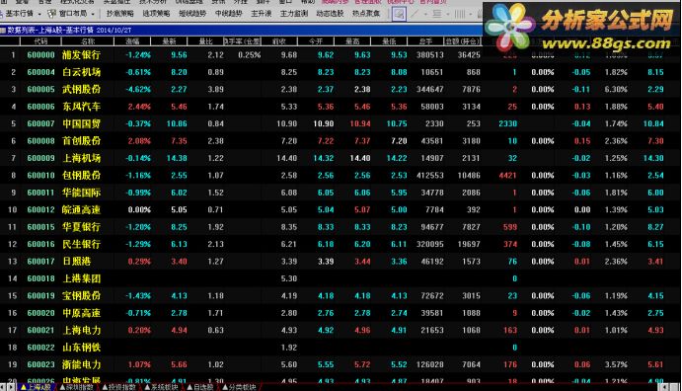Open the 中线趋势 toolbar item
This screenshot has width=682, height=391.
[228, 14]
